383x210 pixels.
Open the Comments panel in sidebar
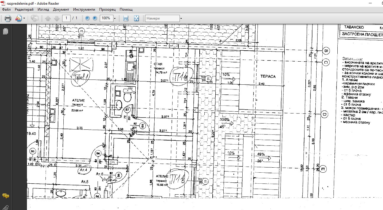point(5,196)
